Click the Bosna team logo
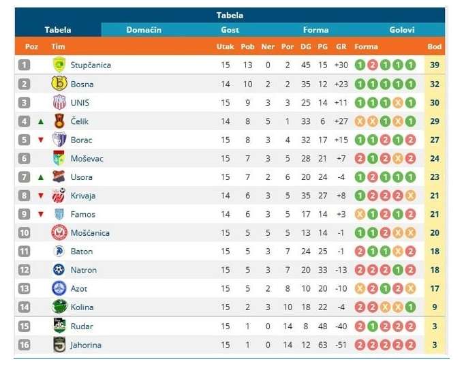The height and width of the screenshot is (366, 464). coord(59,84)
